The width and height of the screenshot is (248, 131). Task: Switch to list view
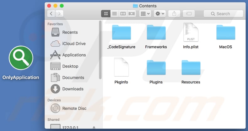click(x=115, y=14)
